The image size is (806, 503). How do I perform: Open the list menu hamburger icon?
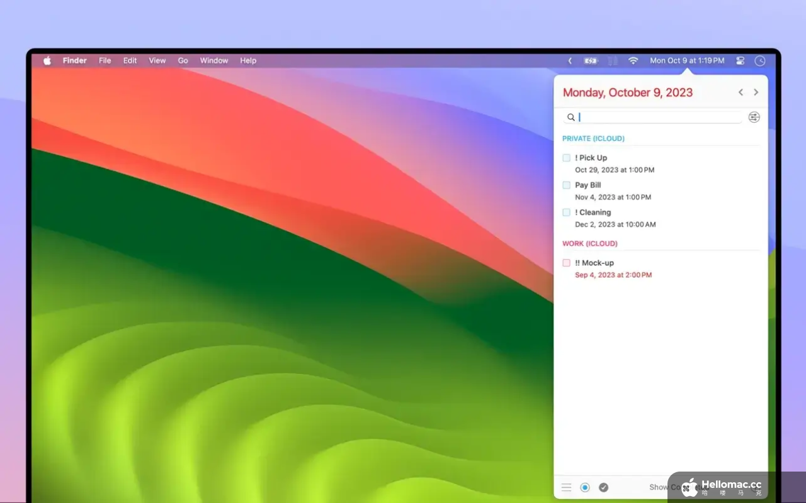click(567, 487)
